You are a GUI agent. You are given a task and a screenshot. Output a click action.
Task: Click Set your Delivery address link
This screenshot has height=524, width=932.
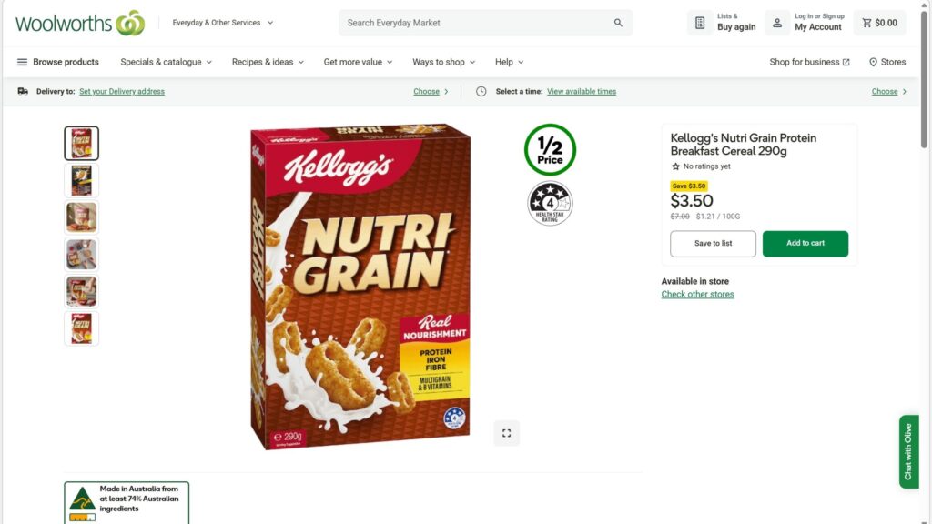[x=122, y=92]
